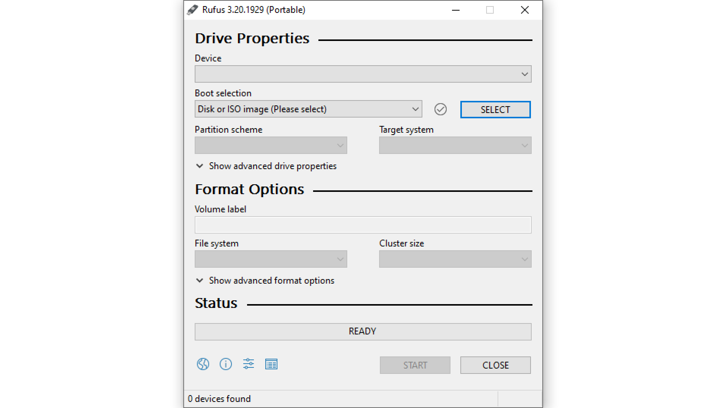Click the CLOSE button
The height and width of the screenshot is (408, 726).
coord(495,365)
